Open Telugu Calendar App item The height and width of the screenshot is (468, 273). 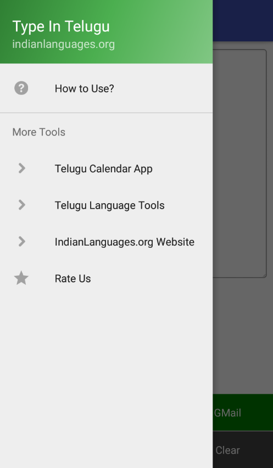tap(106, 168)
